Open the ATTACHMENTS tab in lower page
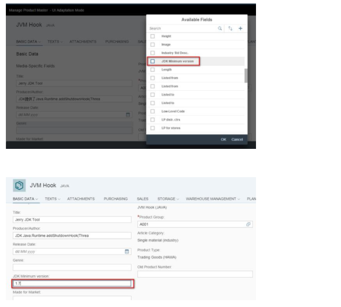The width and height of the screenshot is (341, 307). pyautogui.click(x=81, y=199)
